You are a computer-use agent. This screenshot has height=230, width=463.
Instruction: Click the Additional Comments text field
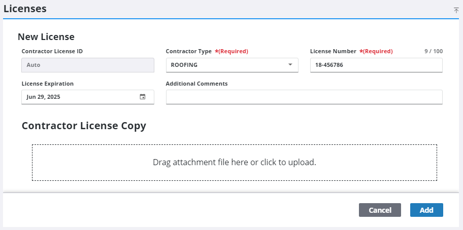pyautogui.click(x=304, y=97)
